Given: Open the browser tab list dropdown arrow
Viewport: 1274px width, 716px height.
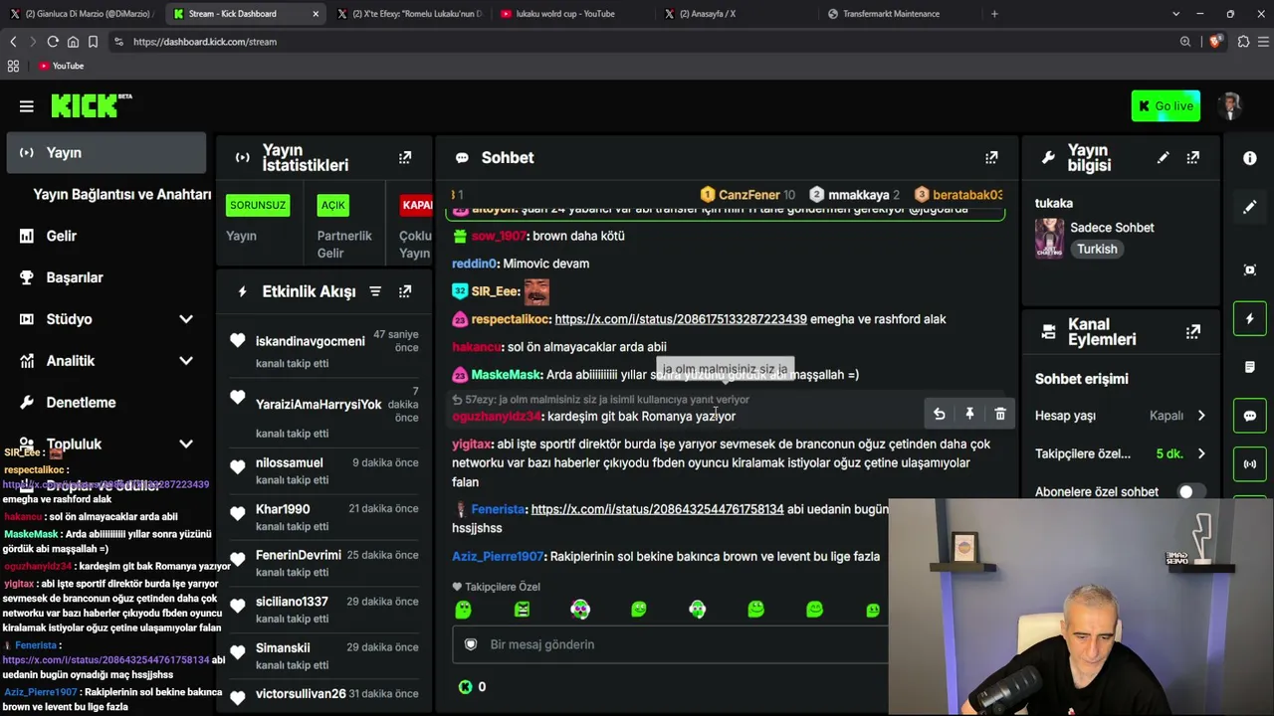Looking at the screenshot, I should point(1175,14).
